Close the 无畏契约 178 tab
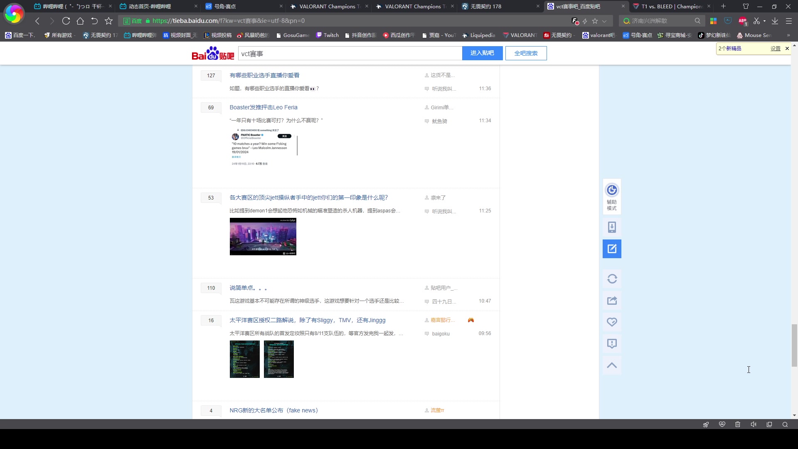 pos(537,6)
